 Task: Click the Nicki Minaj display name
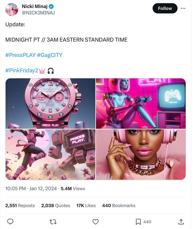34,6
